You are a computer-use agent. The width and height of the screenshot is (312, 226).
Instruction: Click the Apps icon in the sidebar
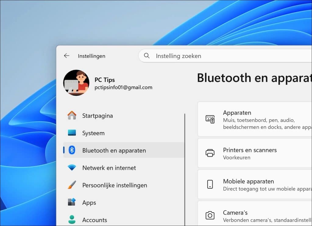pos(71,202)
